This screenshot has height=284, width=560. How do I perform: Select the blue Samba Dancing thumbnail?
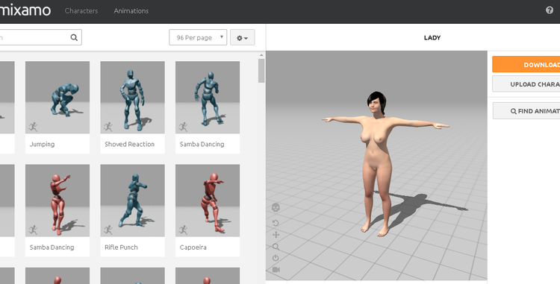pyautogui.click(x=208, y=98)
